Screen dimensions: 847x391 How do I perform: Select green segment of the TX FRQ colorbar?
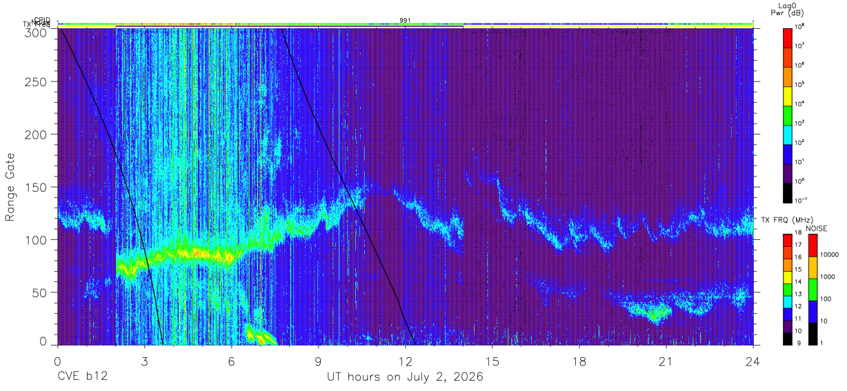(788, 290)
